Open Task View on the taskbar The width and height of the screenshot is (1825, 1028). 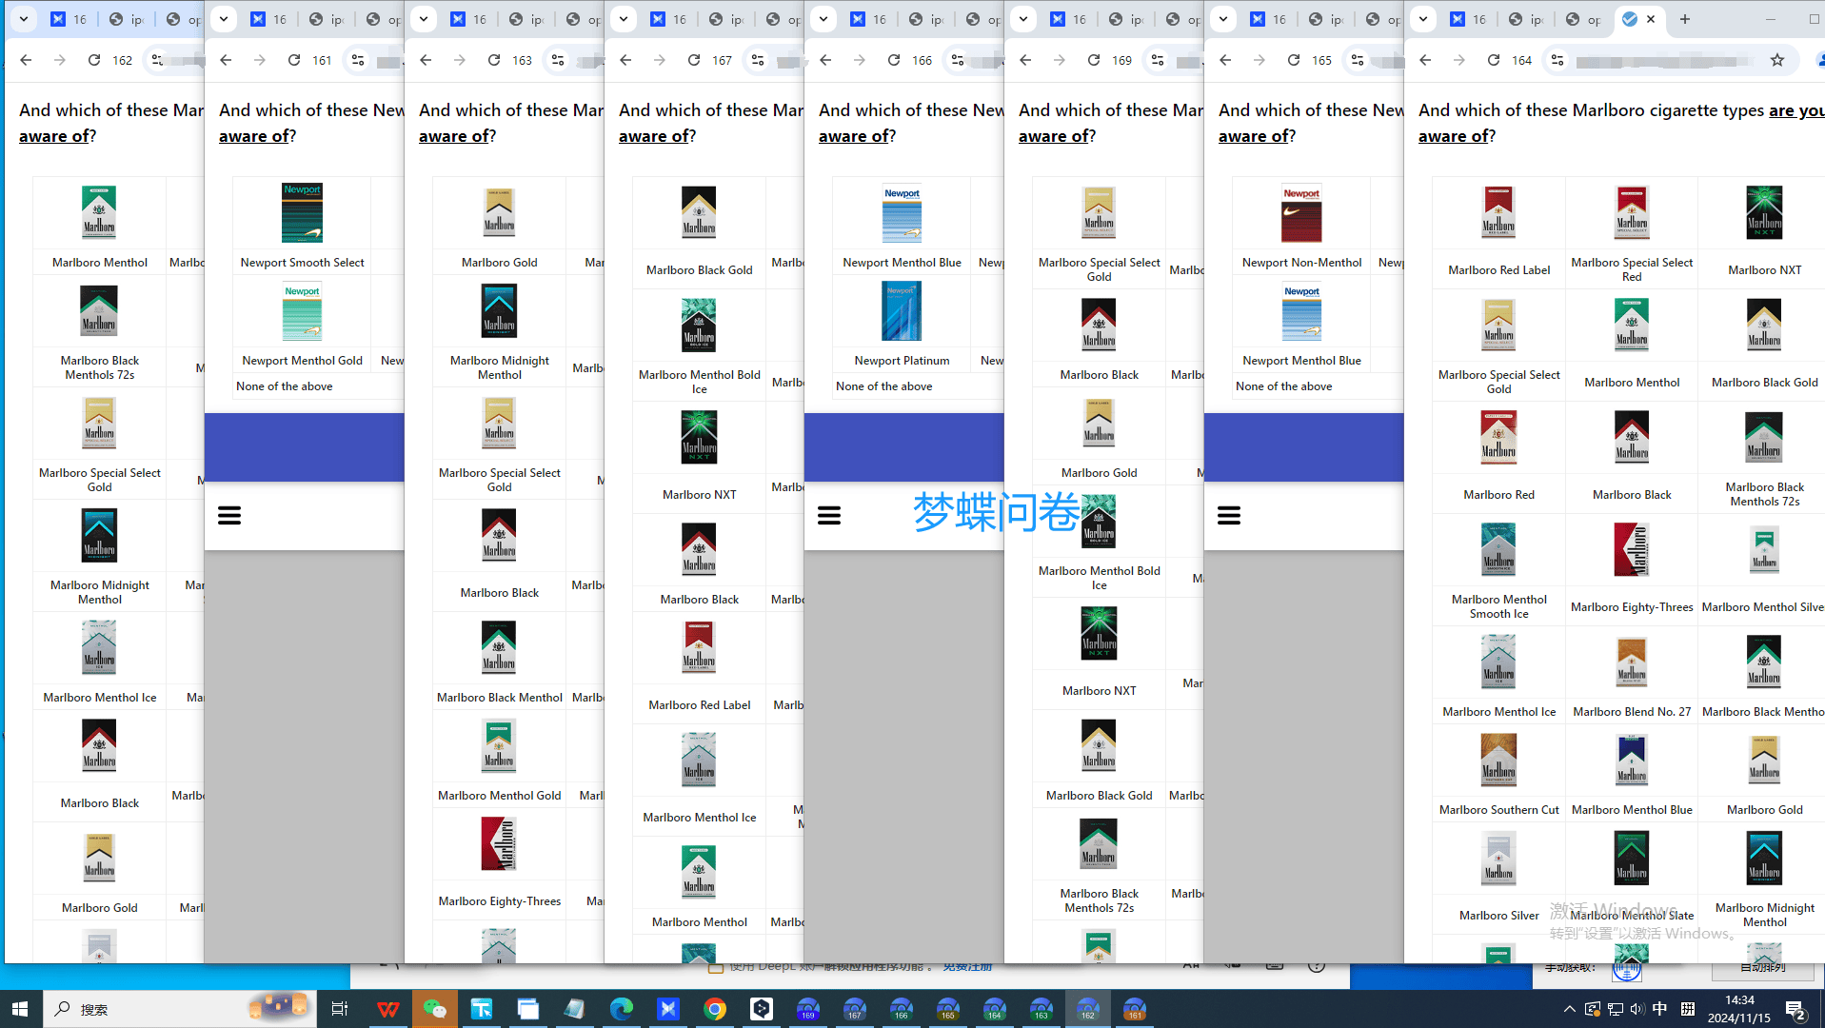tap(340, 1009)
